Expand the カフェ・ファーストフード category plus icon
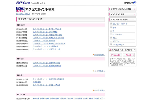Screen dimensions: 153x100 pyautogui.click(x=111, y=24)
